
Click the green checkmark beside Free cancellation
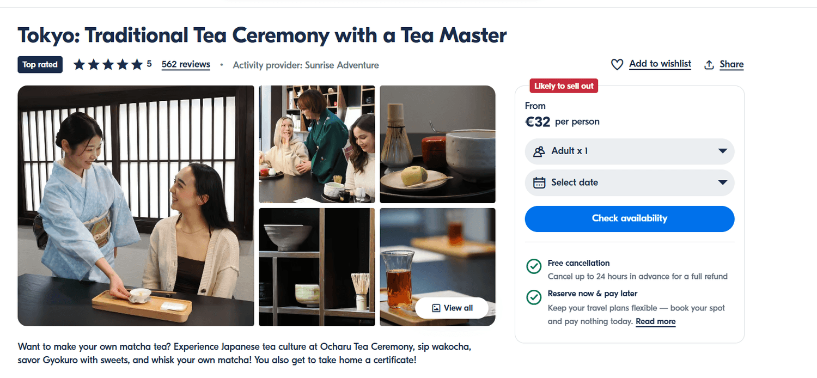point(534,266)
